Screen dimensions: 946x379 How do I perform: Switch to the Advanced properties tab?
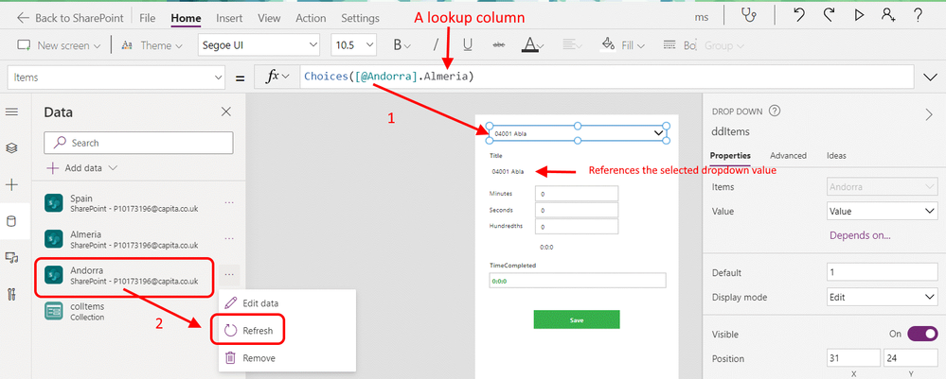pos(788,155)
